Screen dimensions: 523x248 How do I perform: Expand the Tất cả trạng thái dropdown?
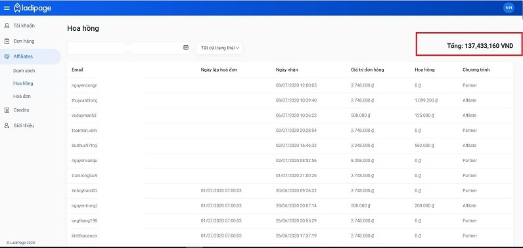tap(219, 48)
